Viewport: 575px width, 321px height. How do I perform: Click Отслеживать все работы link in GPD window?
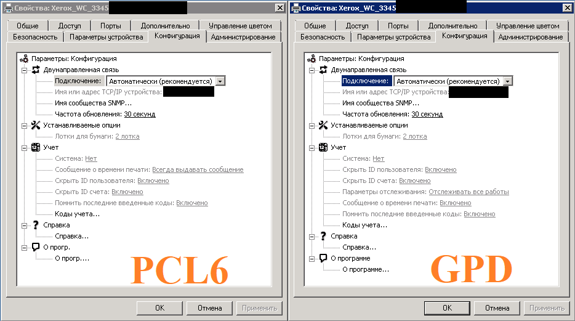pyautogui.click(x=468, y=192)
